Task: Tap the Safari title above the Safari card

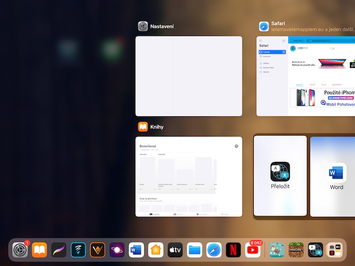Action: [278, 23]
